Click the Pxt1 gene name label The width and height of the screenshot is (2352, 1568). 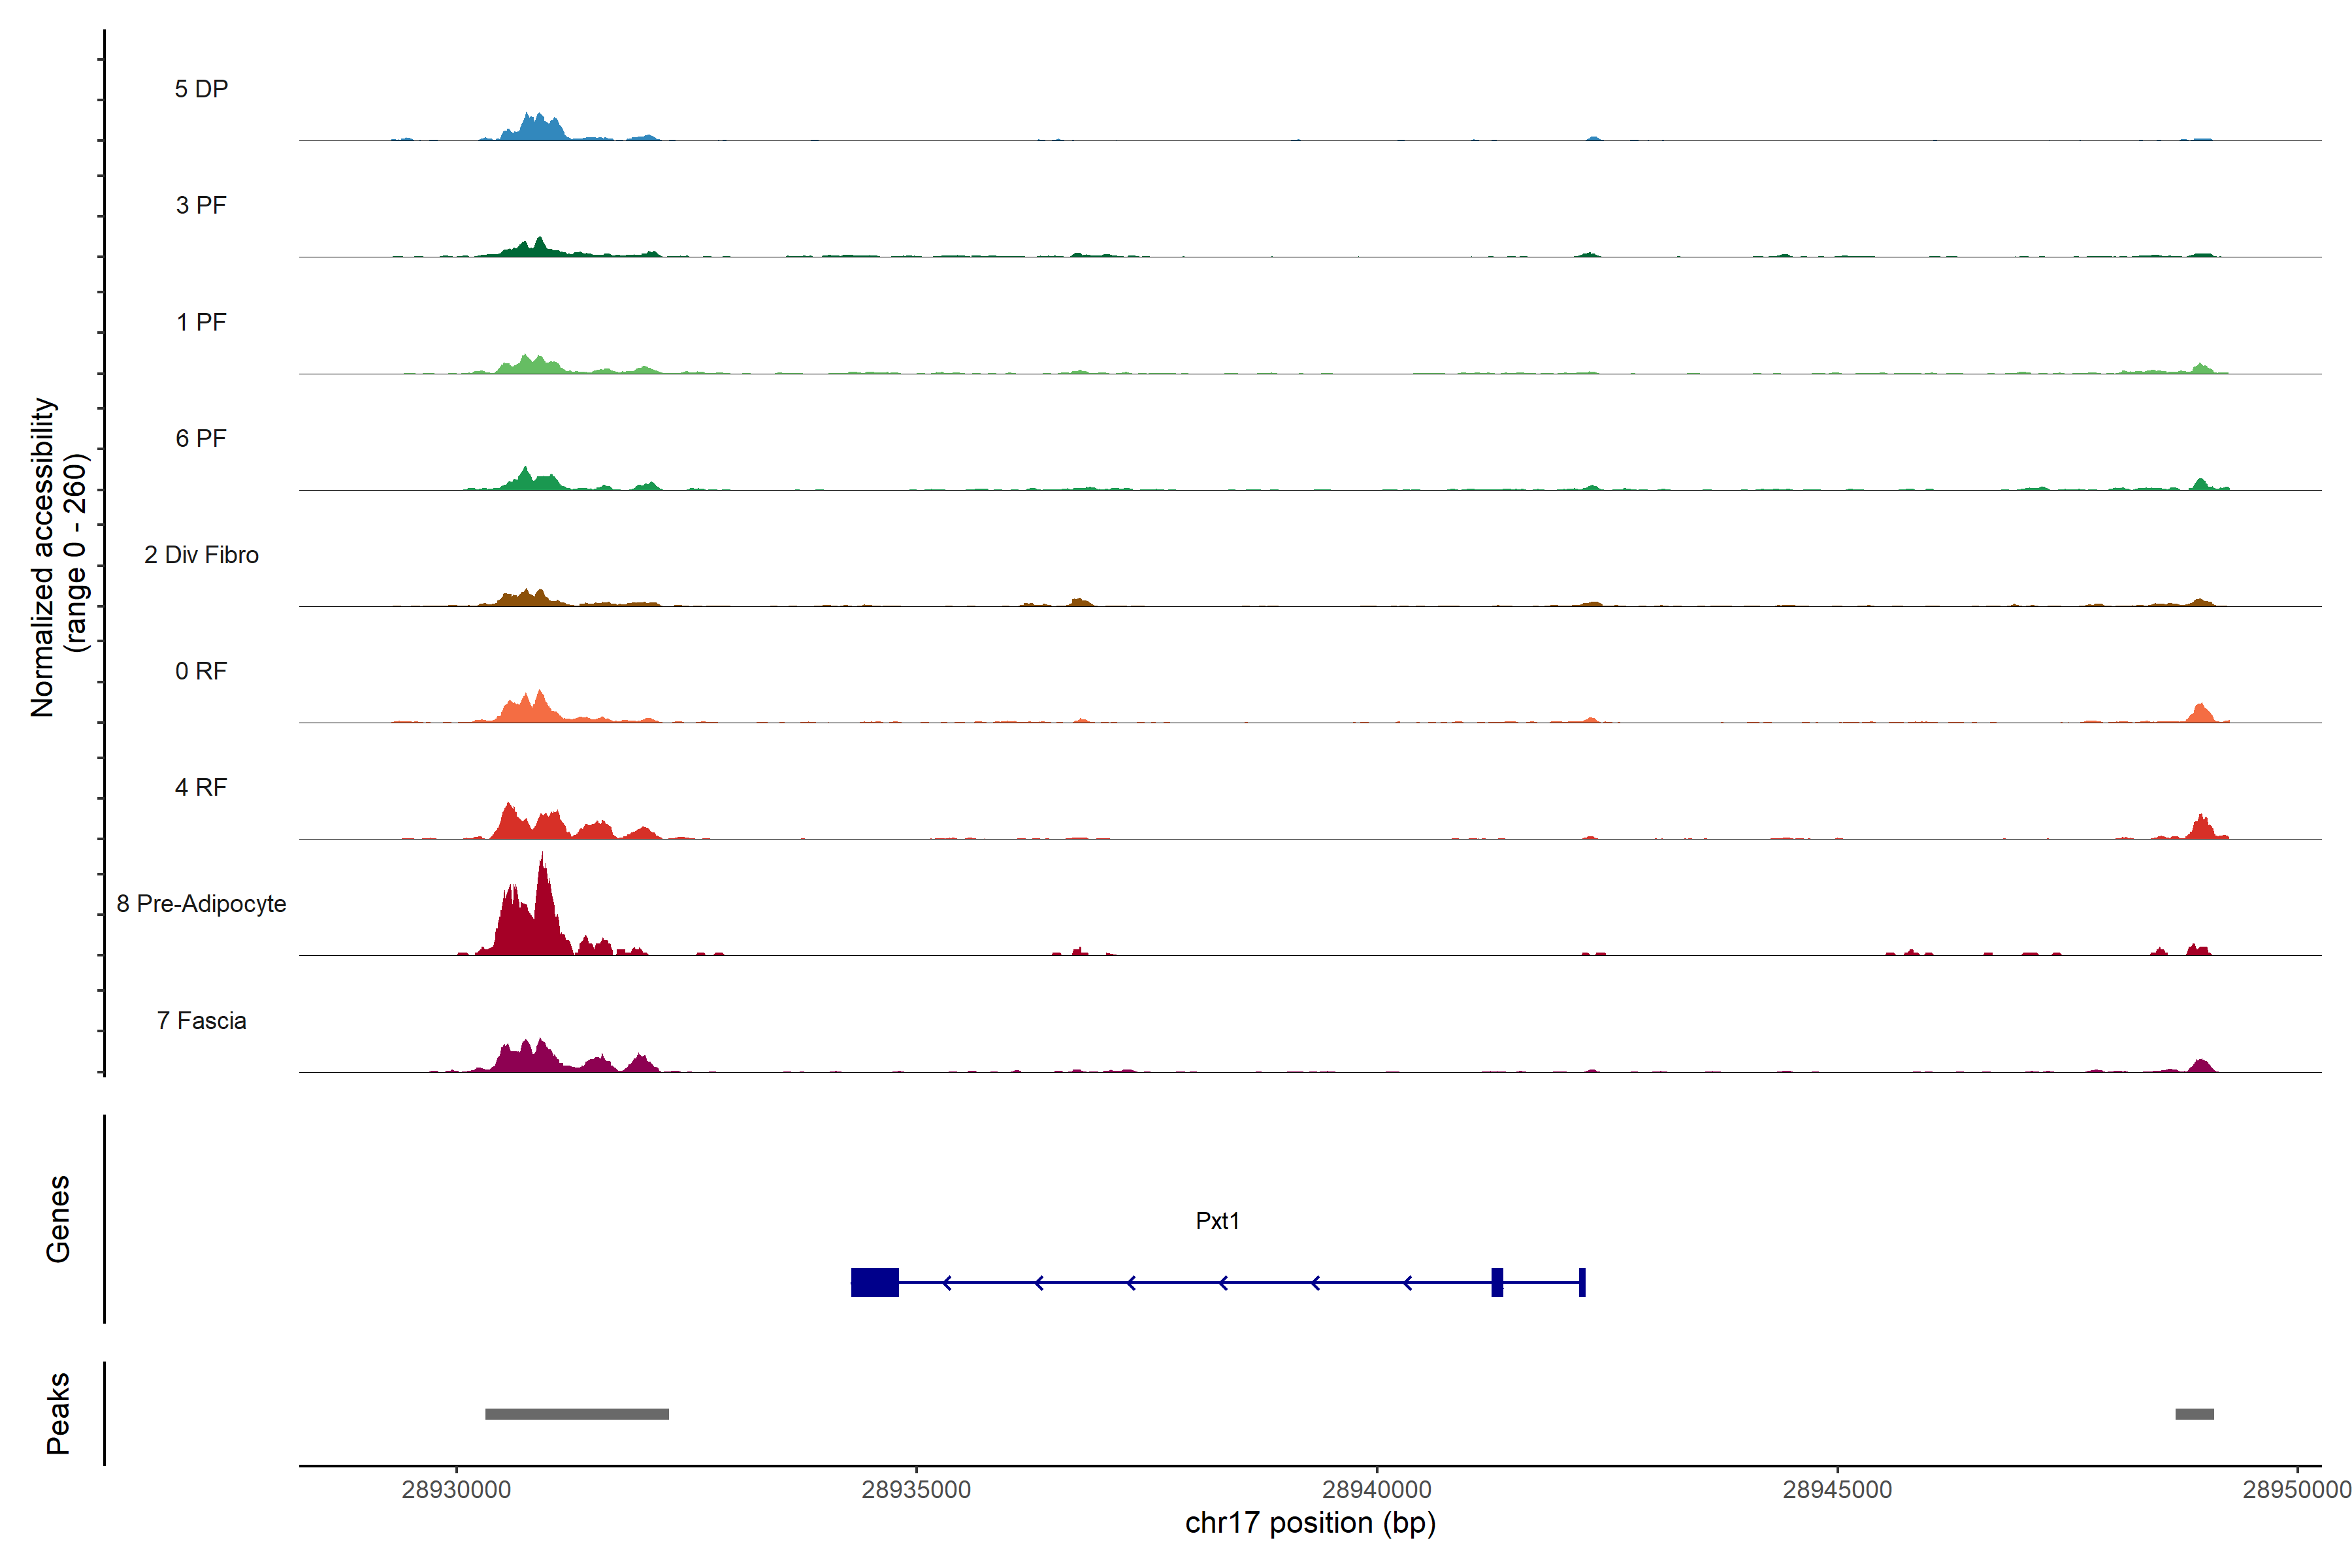tap(1217, 1221)
